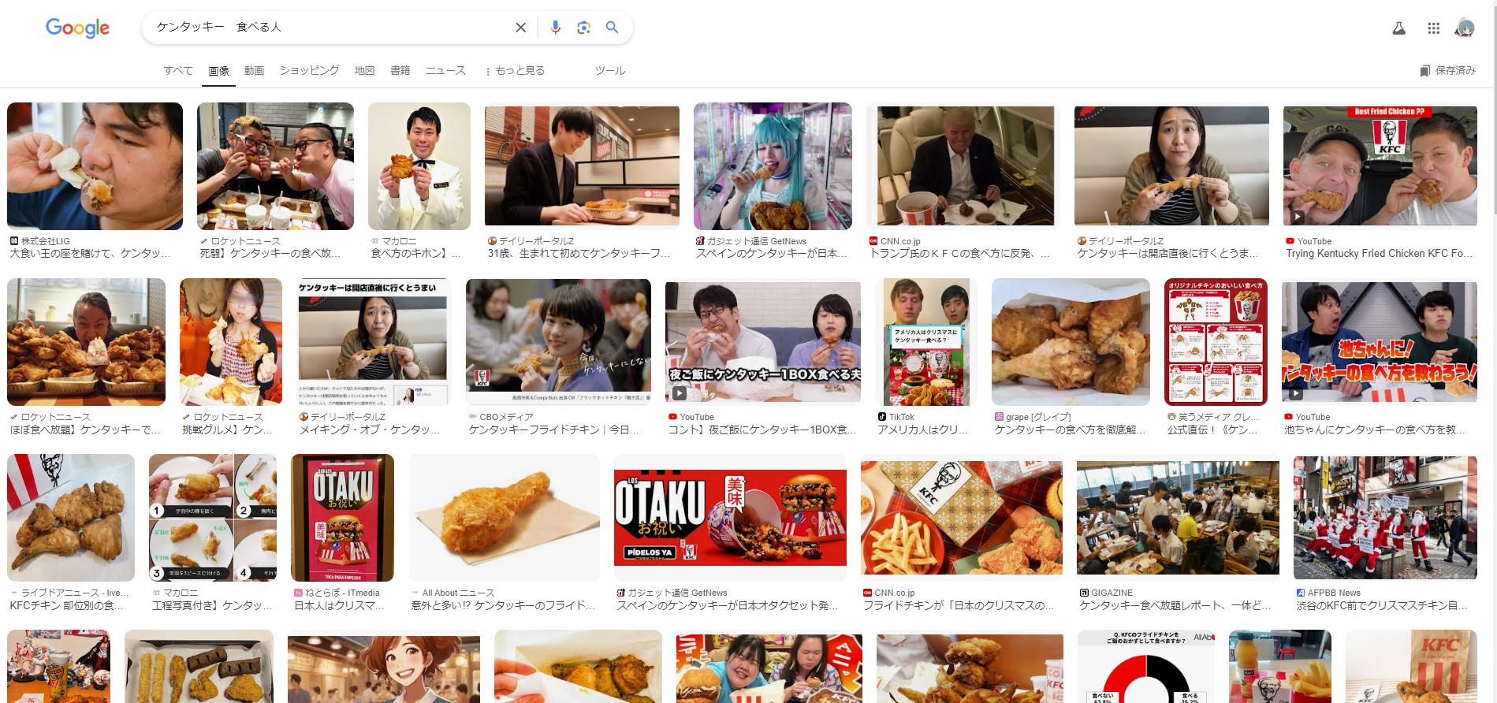
Task: Open Search Labs flask icon
Action: [x=1398, y=28]
